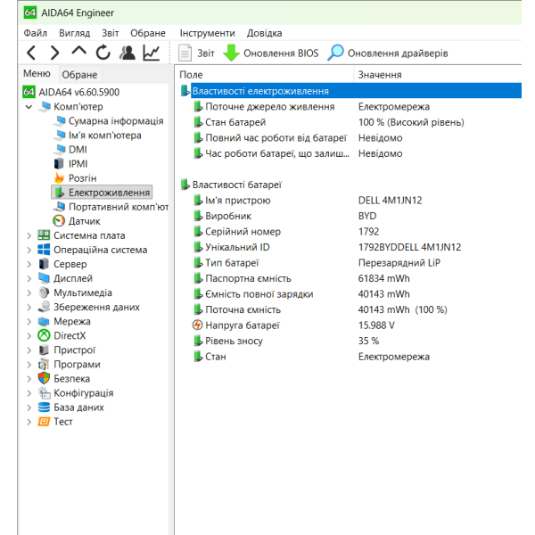The image size is (535, 535).
Task: Click the Програми applications icon
Action: [44, 365]
